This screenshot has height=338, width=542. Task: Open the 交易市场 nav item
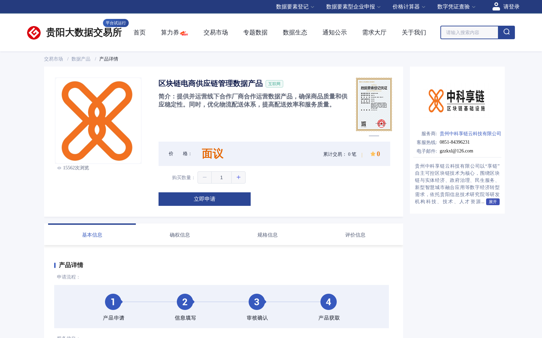[x=216, y=32]
